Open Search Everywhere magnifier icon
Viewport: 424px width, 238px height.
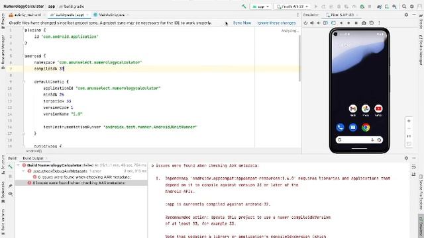click(x=404, y=7)
